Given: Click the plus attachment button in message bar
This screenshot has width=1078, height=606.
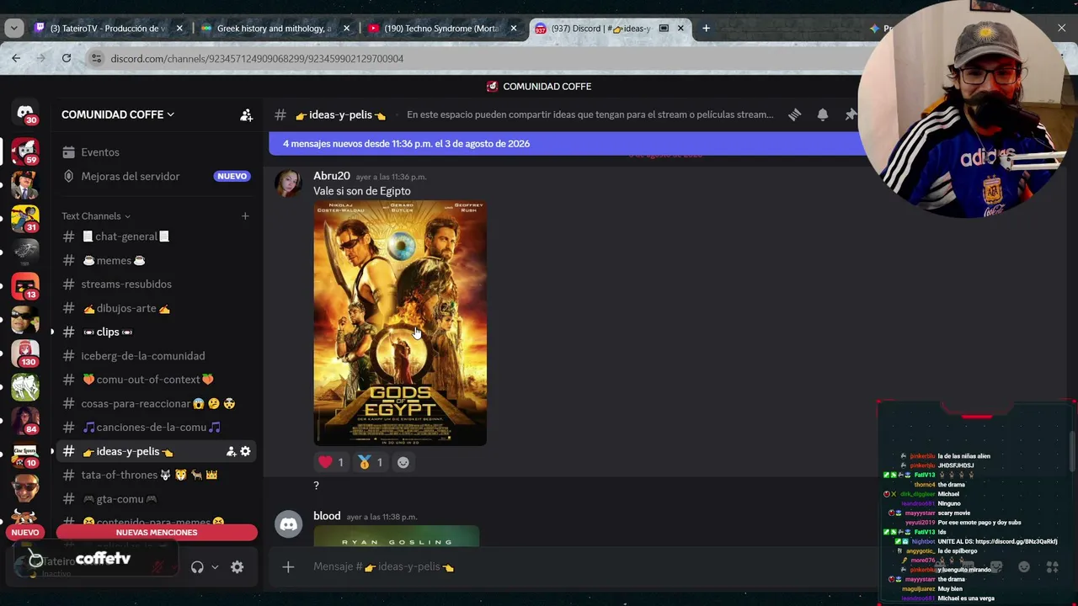Looking at the screenshot, I should pyautogui.click(x=288, y=566).
